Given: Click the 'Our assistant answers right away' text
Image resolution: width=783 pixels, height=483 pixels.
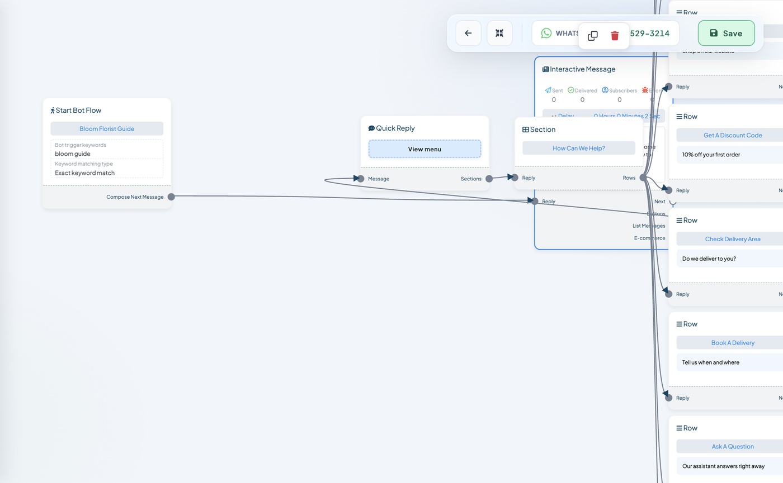Looking at the screenshot, I should pyautogui.click(x=723, y=466).
